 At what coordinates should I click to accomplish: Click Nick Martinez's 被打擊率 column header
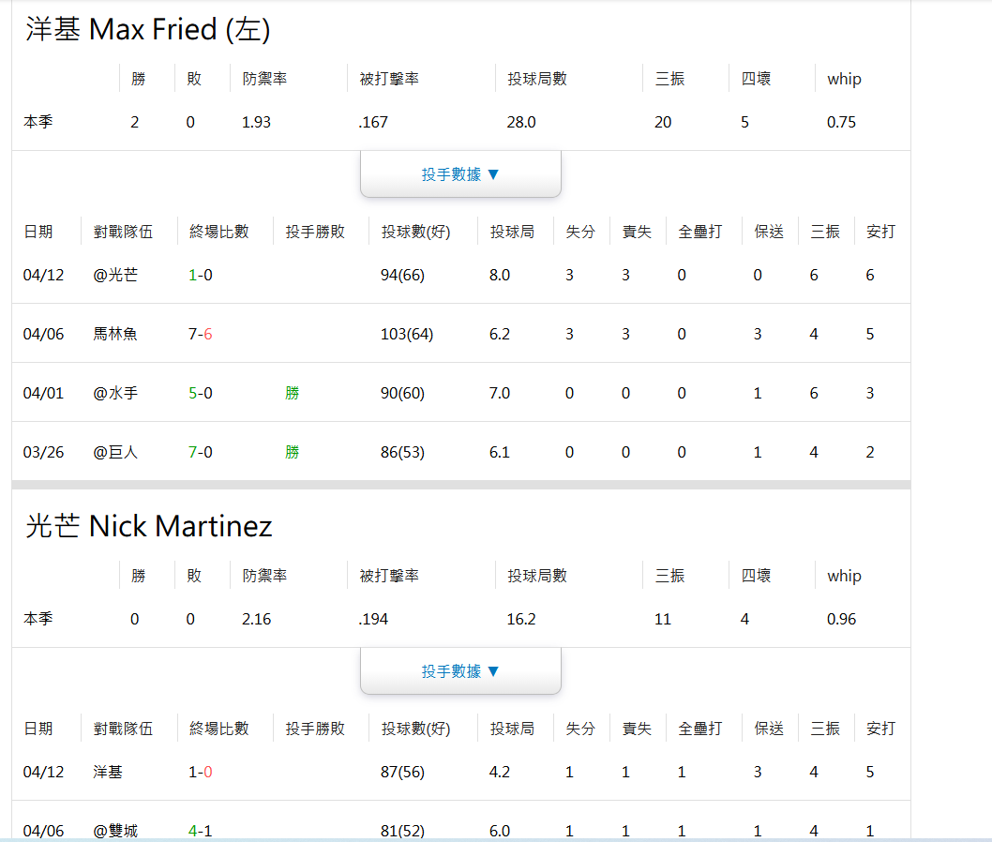pos(389,576)
